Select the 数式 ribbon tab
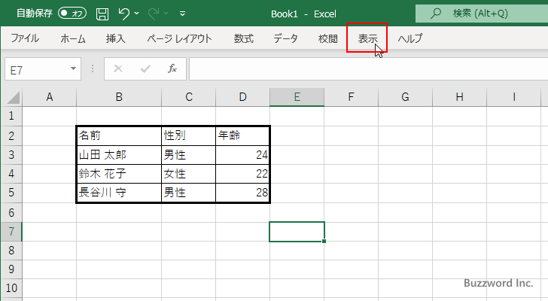 (244, 38)
